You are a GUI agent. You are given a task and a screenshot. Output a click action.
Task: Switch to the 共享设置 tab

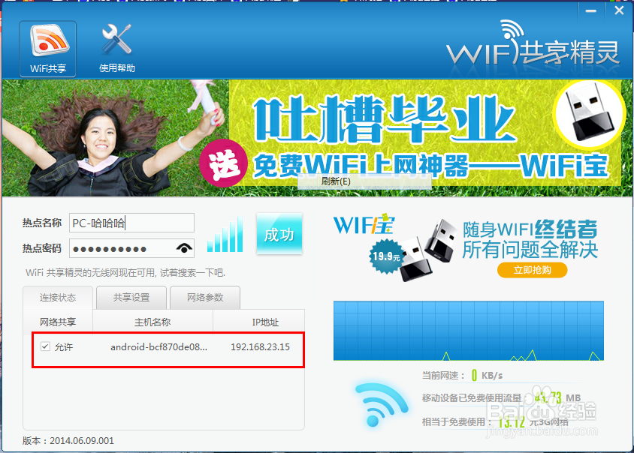[x=131, y=298]
